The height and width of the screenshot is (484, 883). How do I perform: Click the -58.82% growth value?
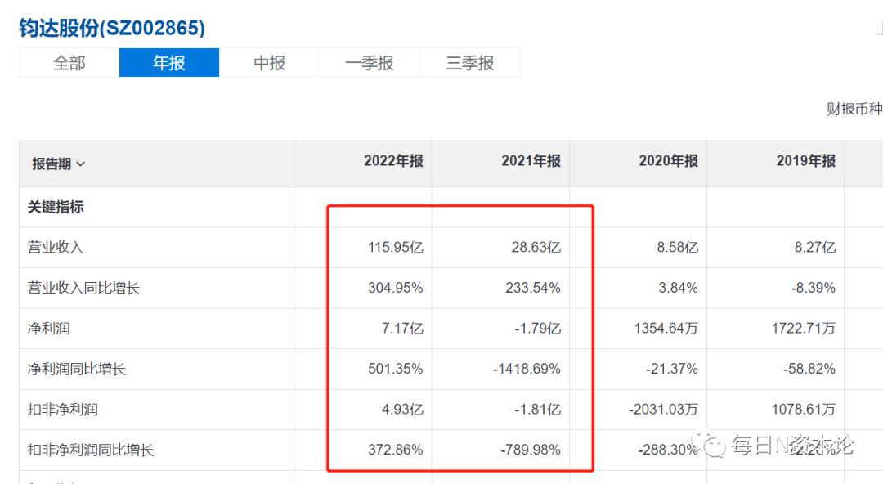coord(809,369)
